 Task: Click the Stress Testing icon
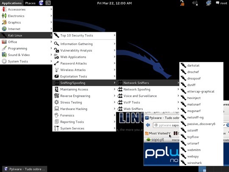click(x=56, y=102)
